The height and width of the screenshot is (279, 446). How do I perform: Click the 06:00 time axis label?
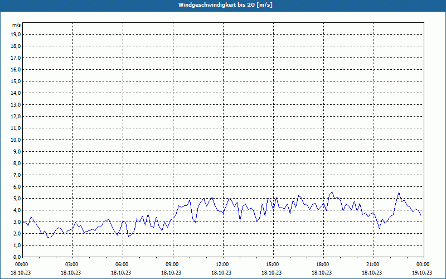[x=123, y=264]
